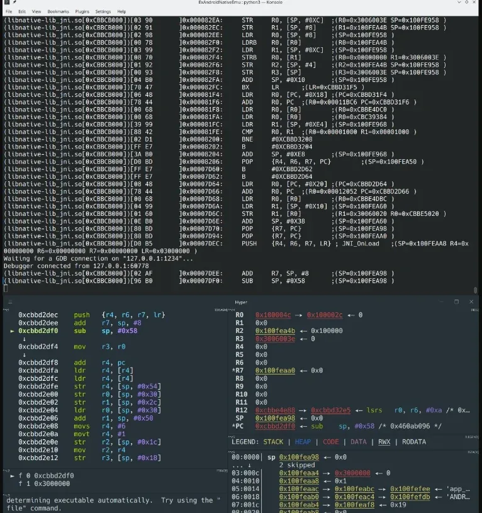Click the R2 register value 0x100fea4b
The image size is (482, 513).
pyautogui.click(x=275, y=330)
